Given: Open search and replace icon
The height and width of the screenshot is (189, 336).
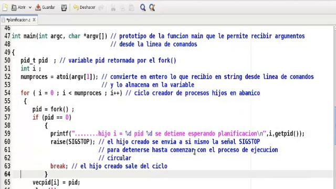Looking at the screenshot, I should pos(152,8).
